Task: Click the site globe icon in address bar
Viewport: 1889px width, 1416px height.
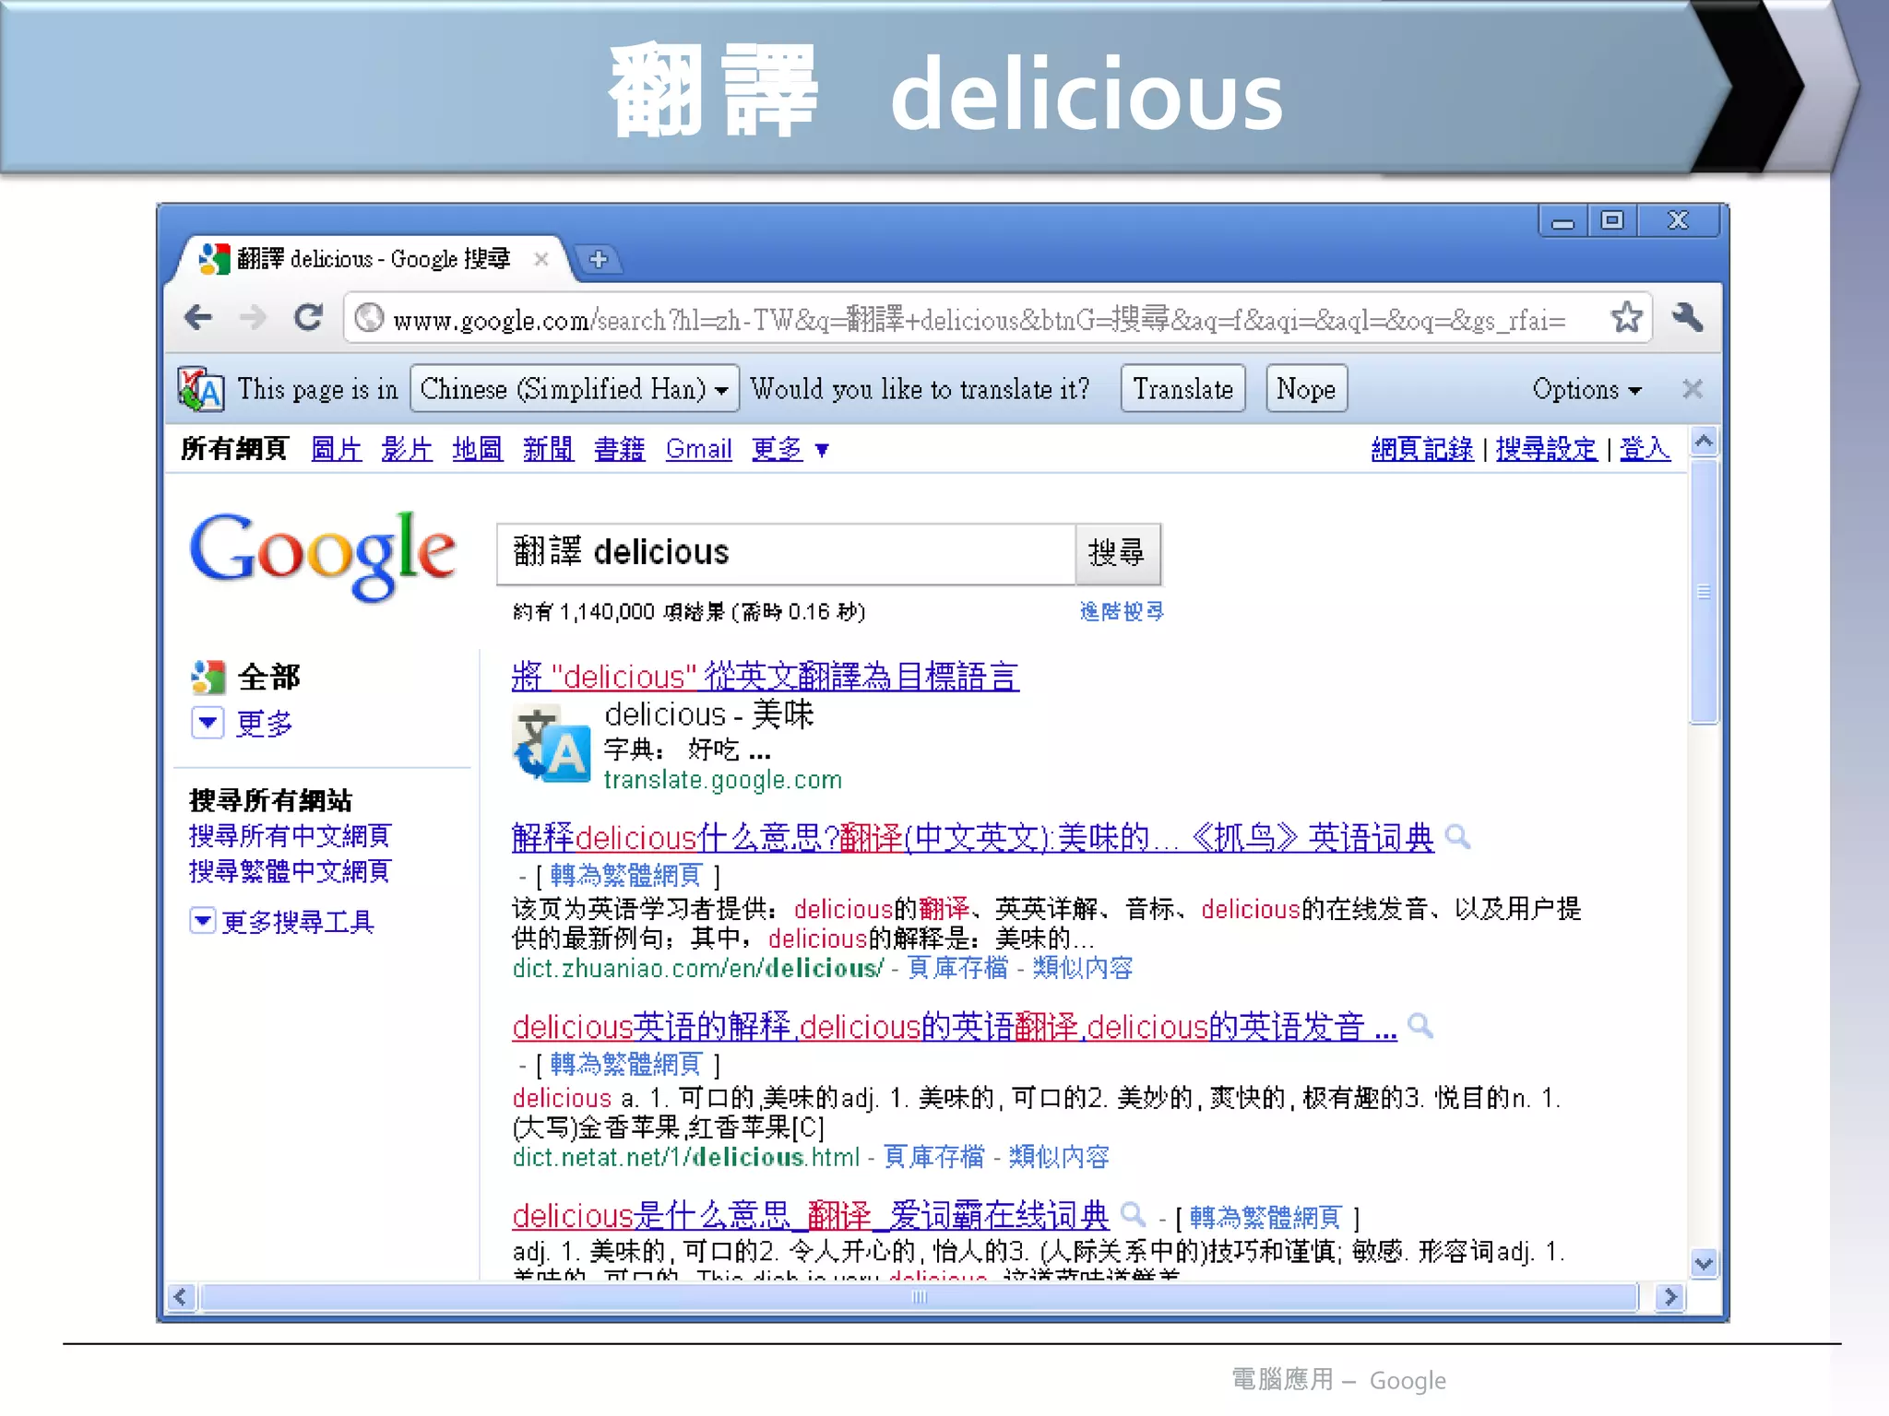Action: [369, 318]
